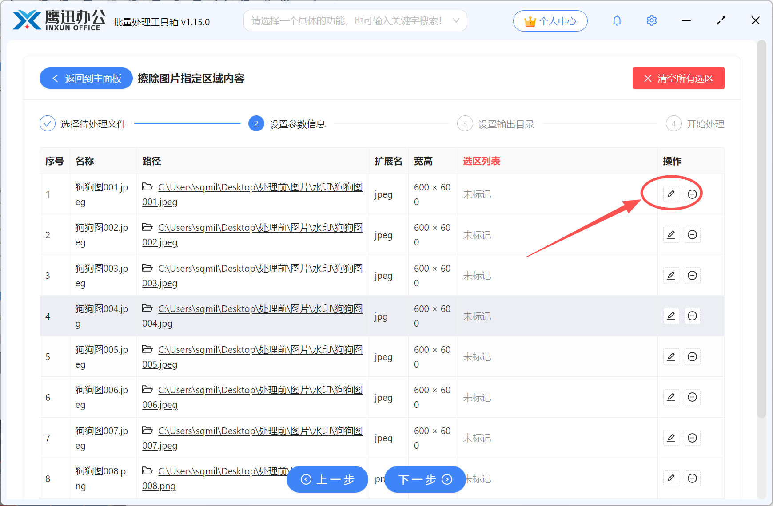The width and height of the screenshot is (773, 506).
Task: Open the settings gear
Action: 651,20
